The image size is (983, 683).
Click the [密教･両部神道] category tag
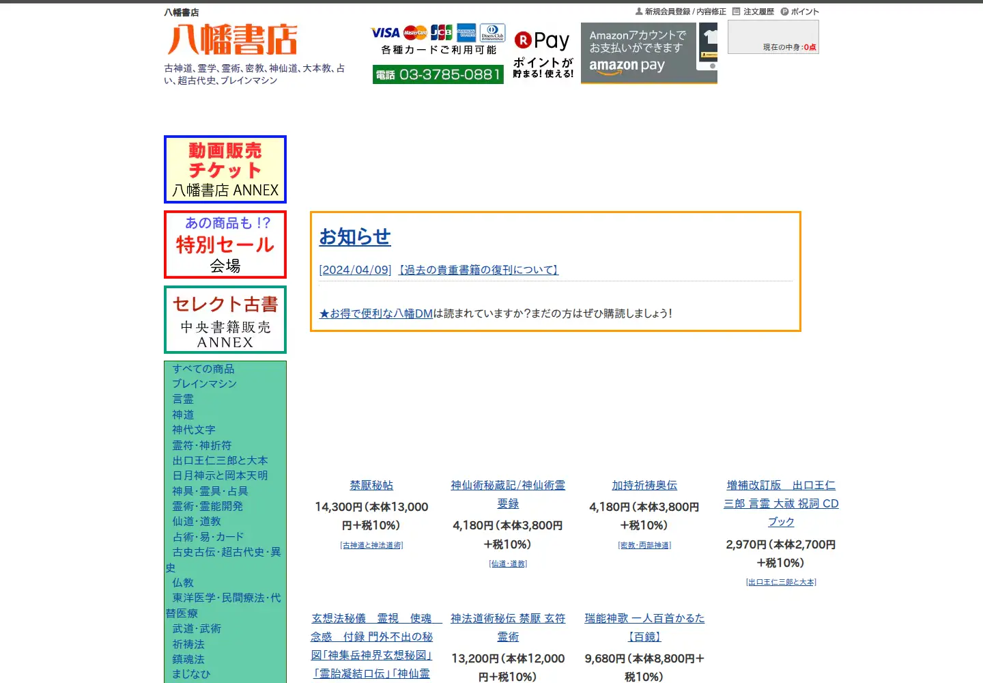pos(644,545)
